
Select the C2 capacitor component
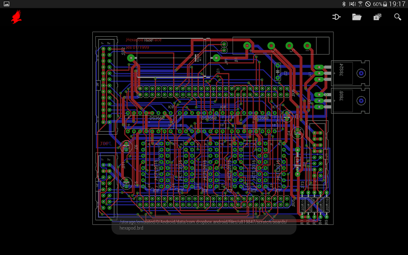[278, 71]
